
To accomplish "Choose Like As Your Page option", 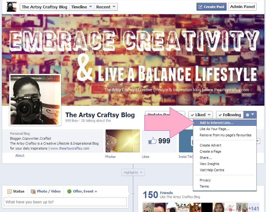I will (225, 129).
